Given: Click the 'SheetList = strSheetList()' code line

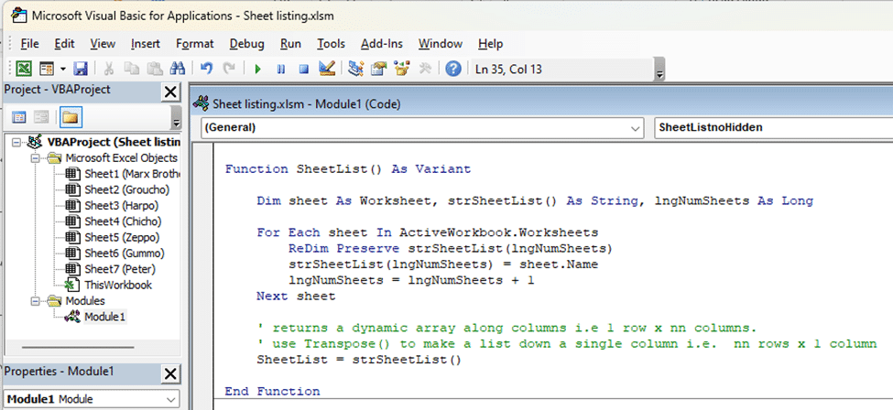Looking at the screenshot, I should pyautogui.click(x=359, y=360).
